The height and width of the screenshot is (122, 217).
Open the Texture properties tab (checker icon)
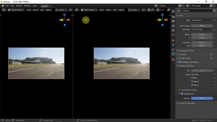coord(173,60)
